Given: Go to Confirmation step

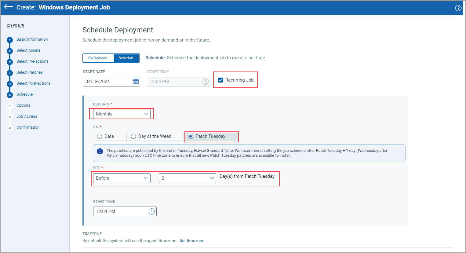Looking at the screenshot, I should [x=28, y=127].
